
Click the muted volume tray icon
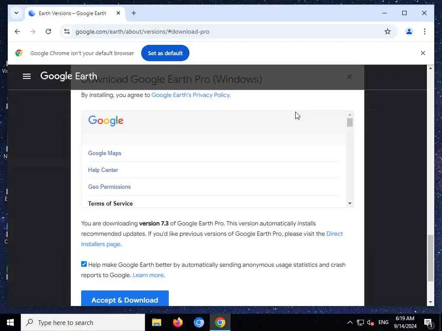(370, 322)
